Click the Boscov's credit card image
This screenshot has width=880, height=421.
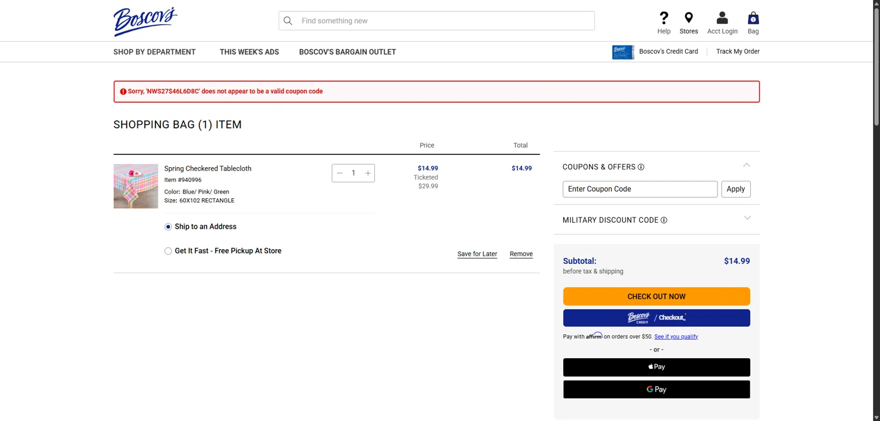(x=623, y=52)
